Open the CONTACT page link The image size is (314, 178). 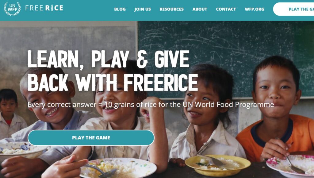coord(226,9)
